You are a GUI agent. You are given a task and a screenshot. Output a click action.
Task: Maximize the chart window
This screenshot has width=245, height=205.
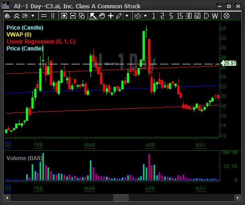point(229,6)
